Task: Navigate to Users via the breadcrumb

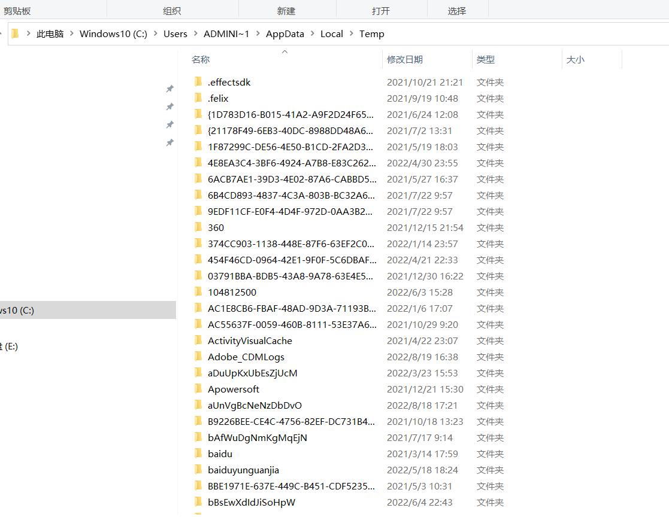Action: [175, 34]
